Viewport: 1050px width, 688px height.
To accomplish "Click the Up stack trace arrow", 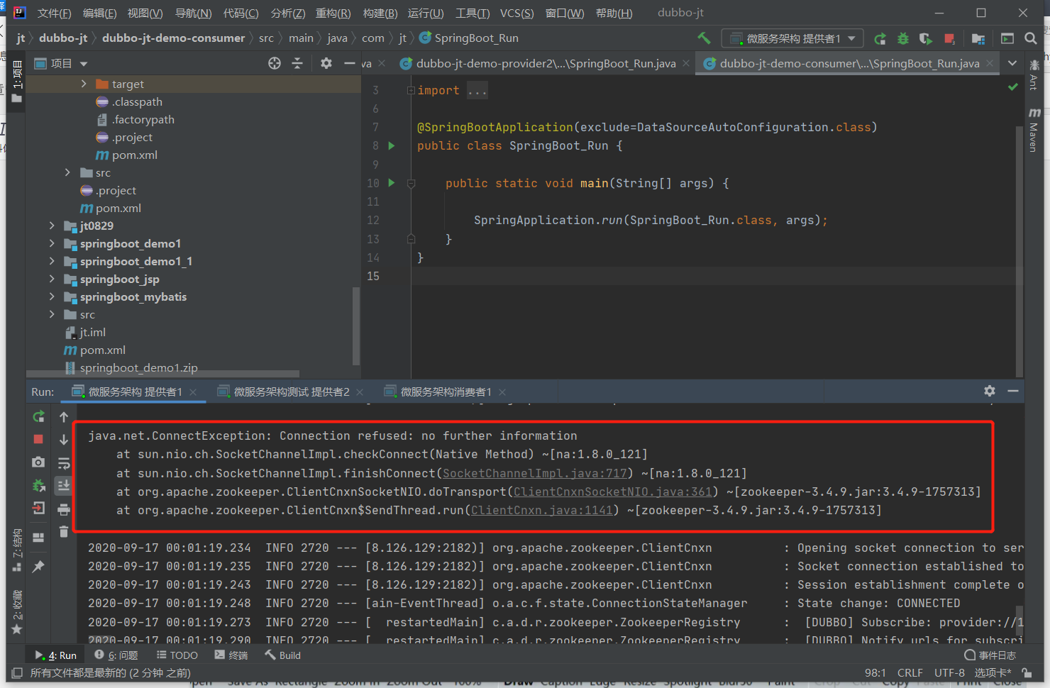I will pyautogui.click(x=64, y=417).
